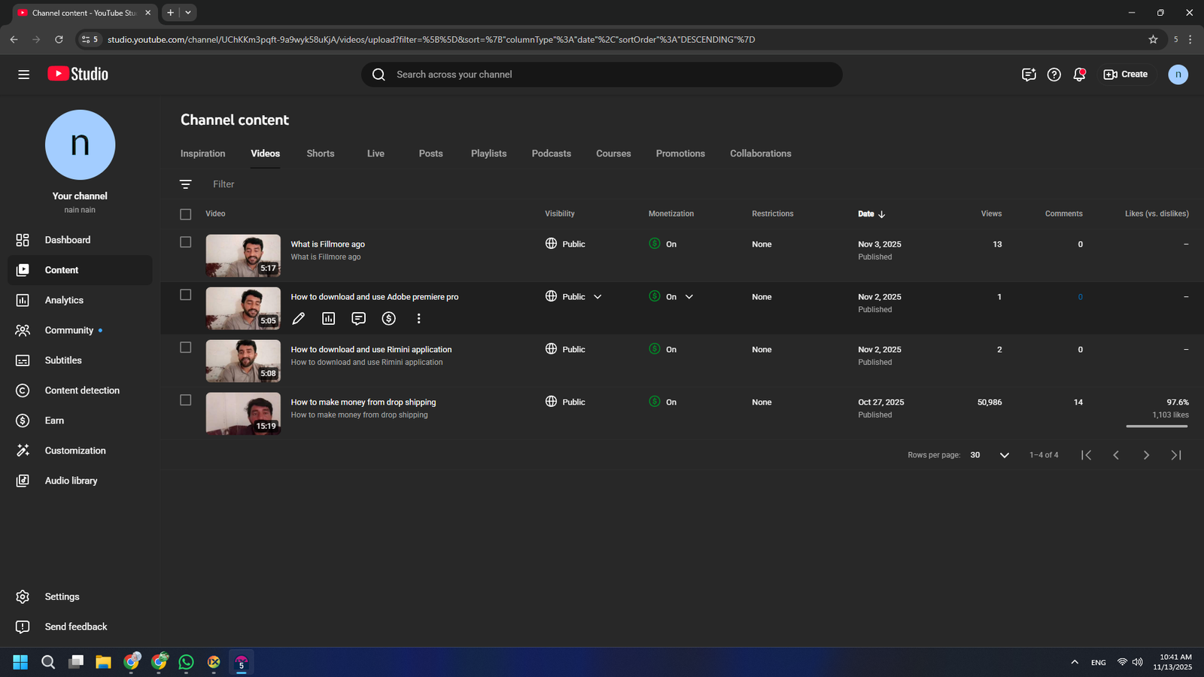
Task: Open three-dot options menu for video
Action: (x=418, y=319)
